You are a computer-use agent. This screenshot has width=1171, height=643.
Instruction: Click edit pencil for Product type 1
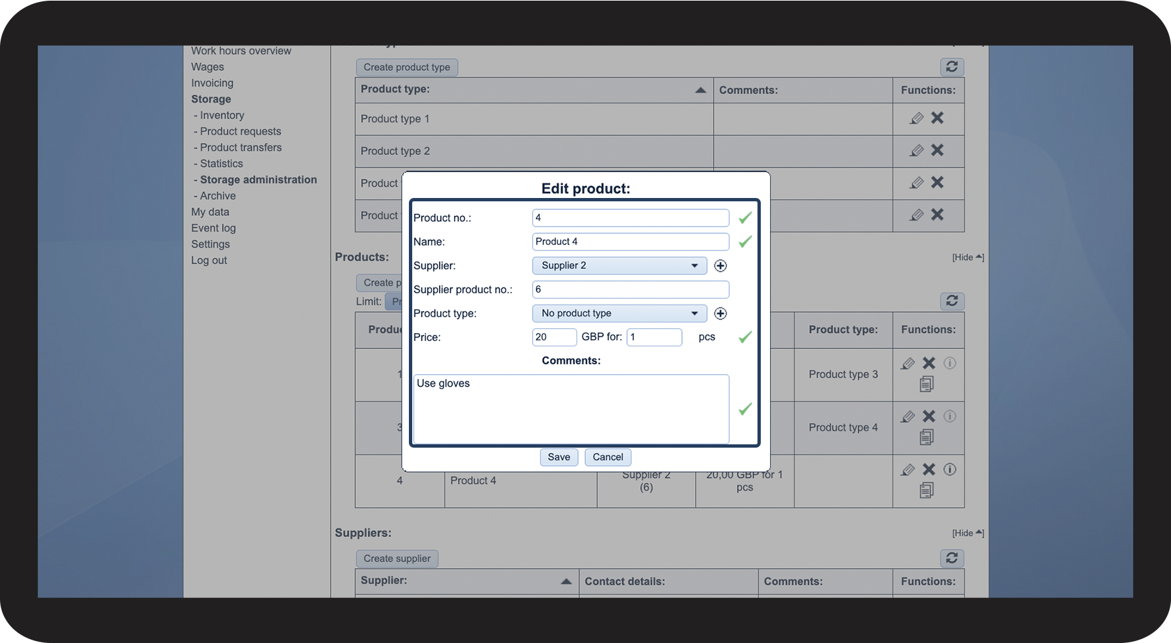tap(917, 119)
